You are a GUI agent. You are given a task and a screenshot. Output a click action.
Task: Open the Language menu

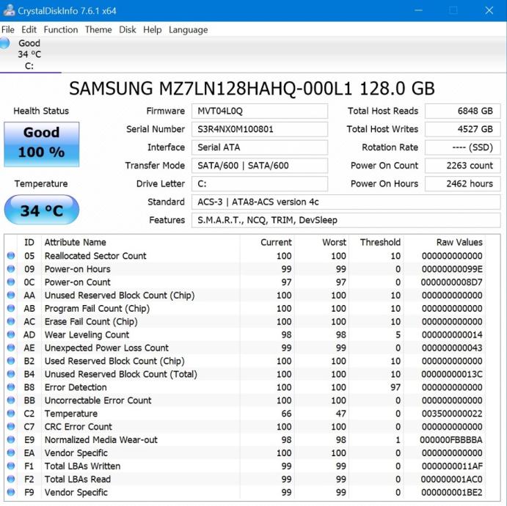pyautogui.click(x=188, y=30)
